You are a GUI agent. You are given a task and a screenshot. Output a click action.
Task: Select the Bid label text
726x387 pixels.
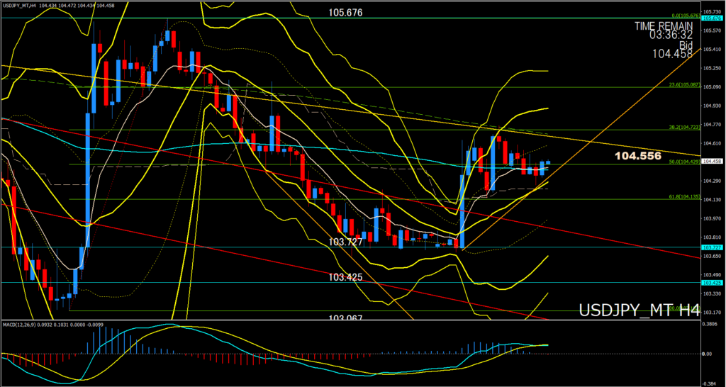click(686, 45)
